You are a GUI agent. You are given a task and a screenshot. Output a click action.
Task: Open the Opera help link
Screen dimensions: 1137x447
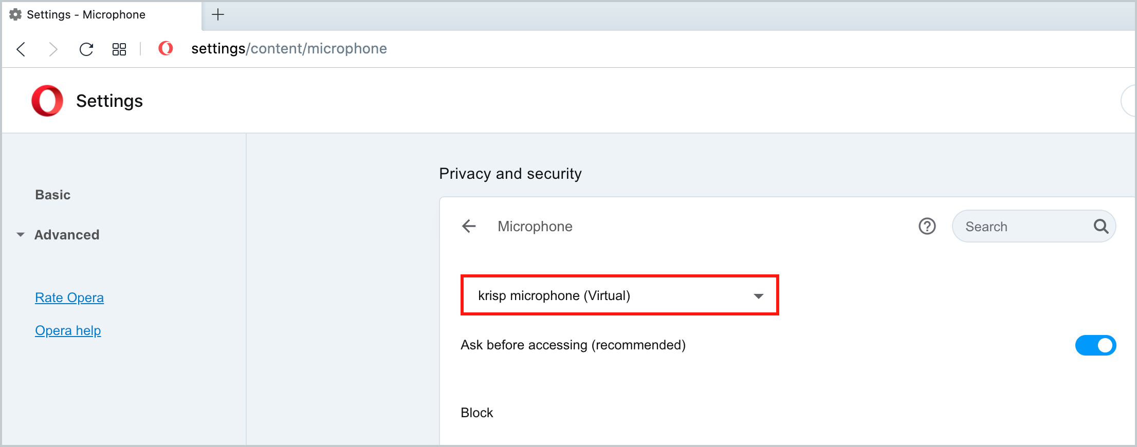[68, 330]
